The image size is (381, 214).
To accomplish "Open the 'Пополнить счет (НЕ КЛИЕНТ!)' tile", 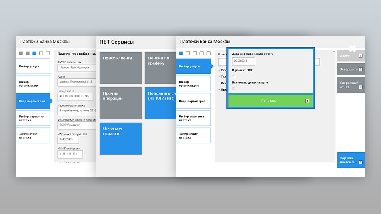I will pos(160,103).
